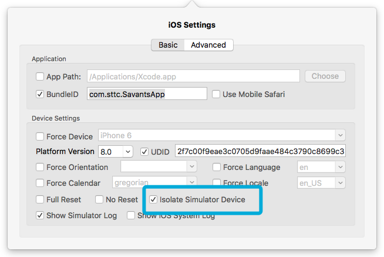Expand the Force Locale en_US dropdown
Screen dimensions: 384x257
click(x=321, y=183)
